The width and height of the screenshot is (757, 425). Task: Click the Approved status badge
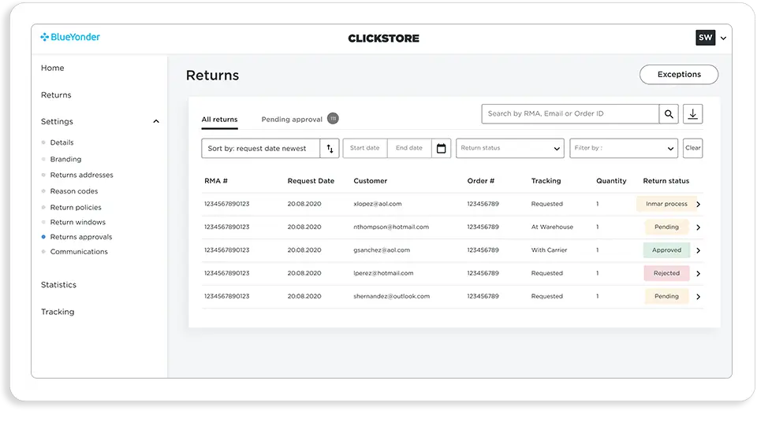(x=667, y=250)
